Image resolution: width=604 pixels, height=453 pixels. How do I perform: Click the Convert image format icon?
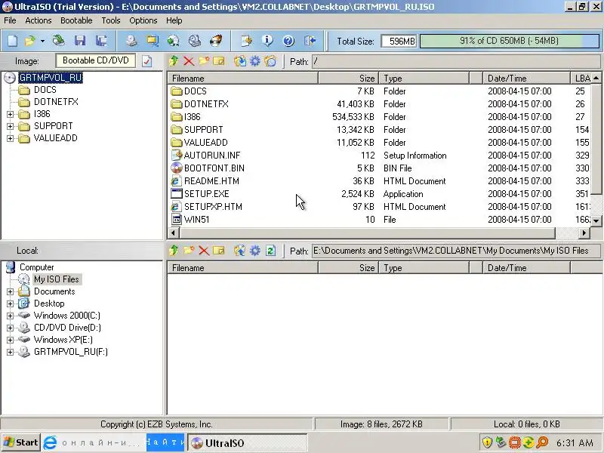(x=153, y=41)
